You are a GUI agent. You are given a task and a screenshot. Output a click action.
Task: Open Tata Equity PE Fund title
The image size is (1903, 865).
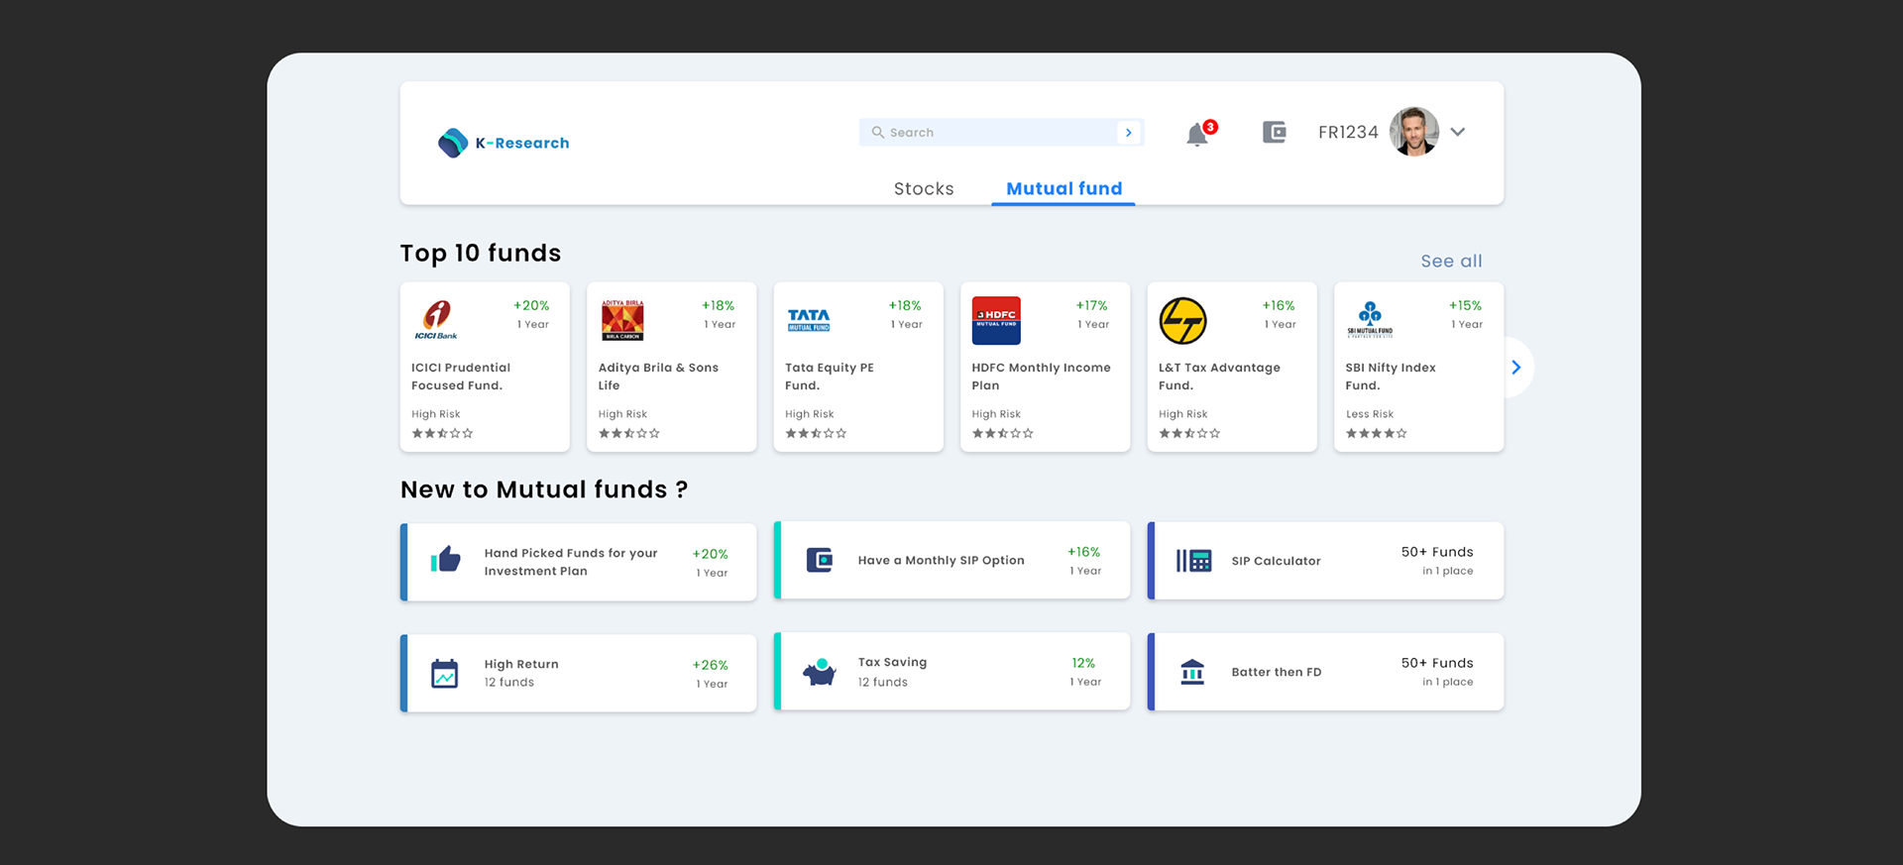tap(830, 377)
